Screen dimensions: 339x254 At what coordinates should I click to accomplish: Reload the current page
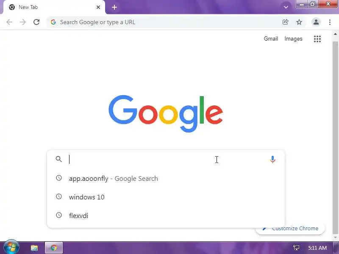[36, 22]
